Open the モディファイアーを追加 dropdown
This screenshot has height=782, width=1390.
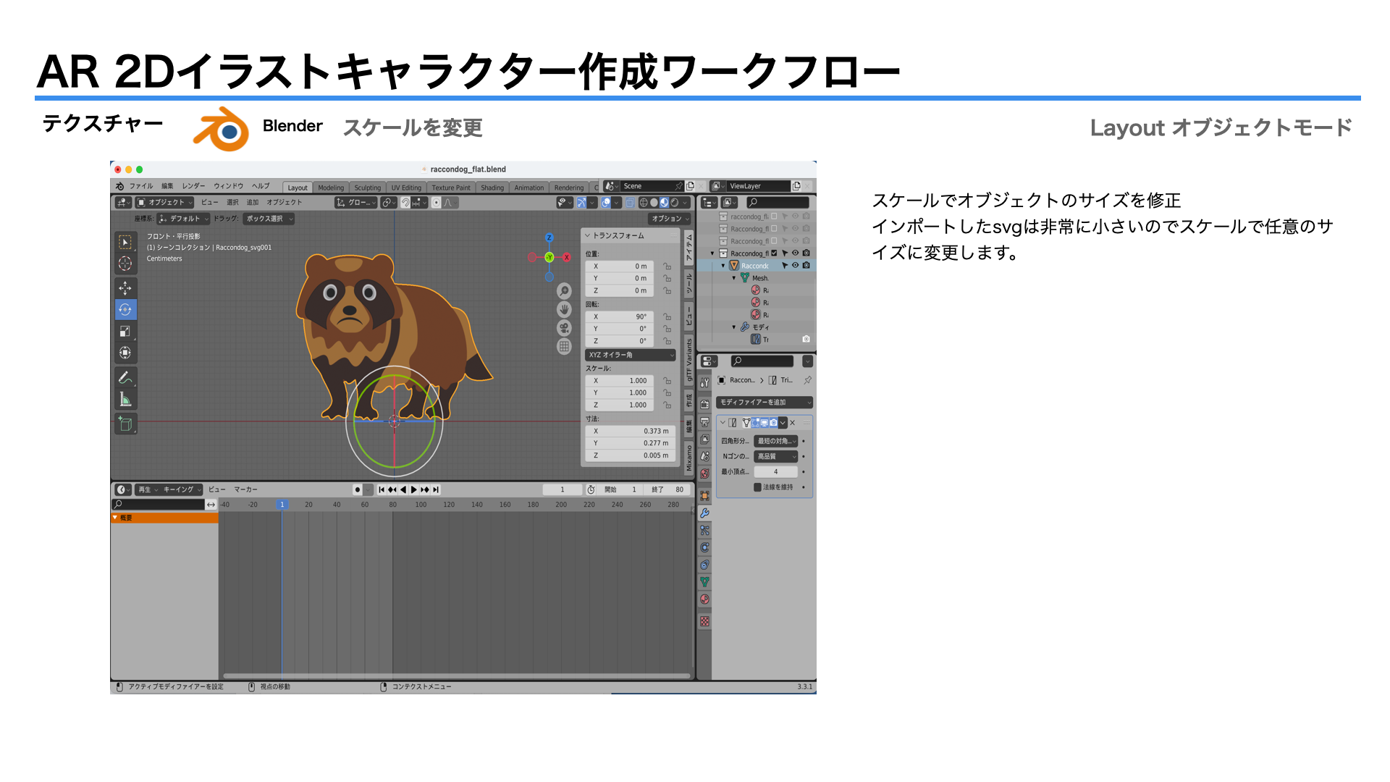[764, 403]
